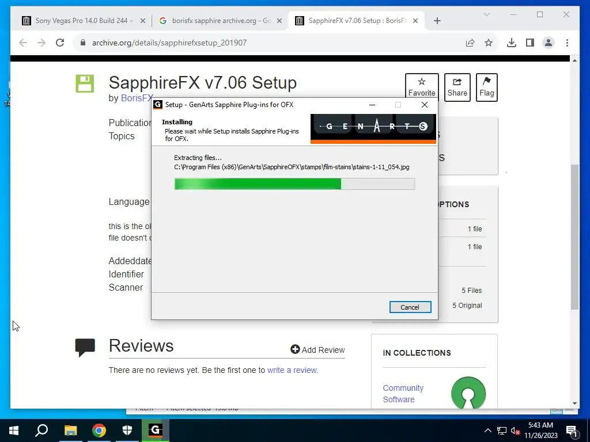The height and width of the screenshot is (442, 590).
Task: Open Community Software collection link
Action: [x=403, y=394]
